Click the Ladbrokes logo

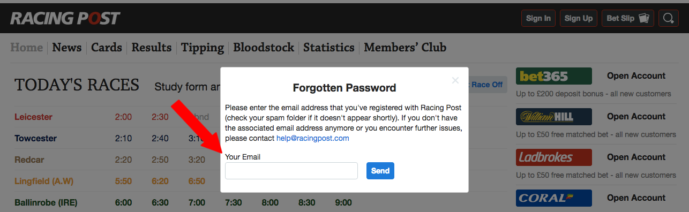[x=554, y=157]
